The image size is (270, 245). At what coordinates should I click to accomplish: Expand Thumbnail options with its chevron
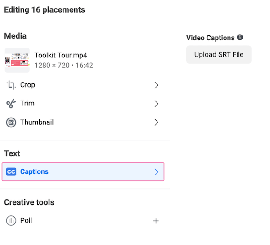(x=156, y=122)
